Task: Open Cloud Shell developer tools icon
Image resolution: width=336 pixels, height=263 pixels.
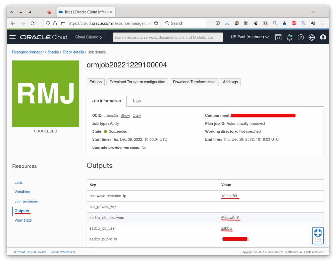Action: 278,37
